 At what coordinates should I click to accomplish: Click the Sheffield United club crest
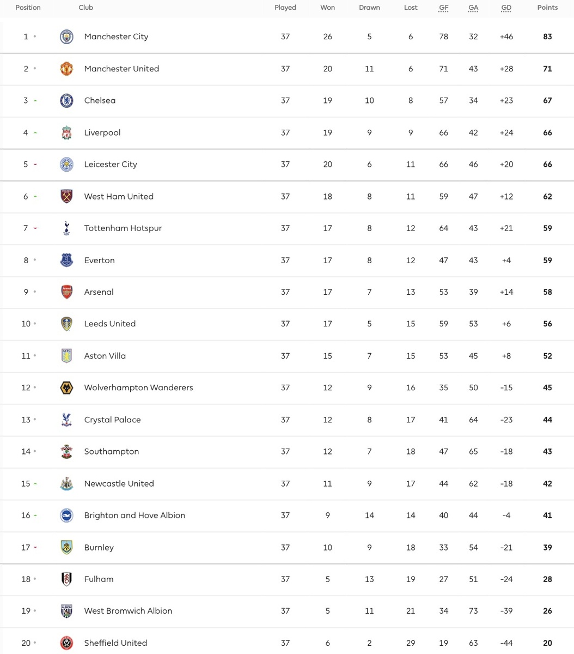[x=66, y=643]
